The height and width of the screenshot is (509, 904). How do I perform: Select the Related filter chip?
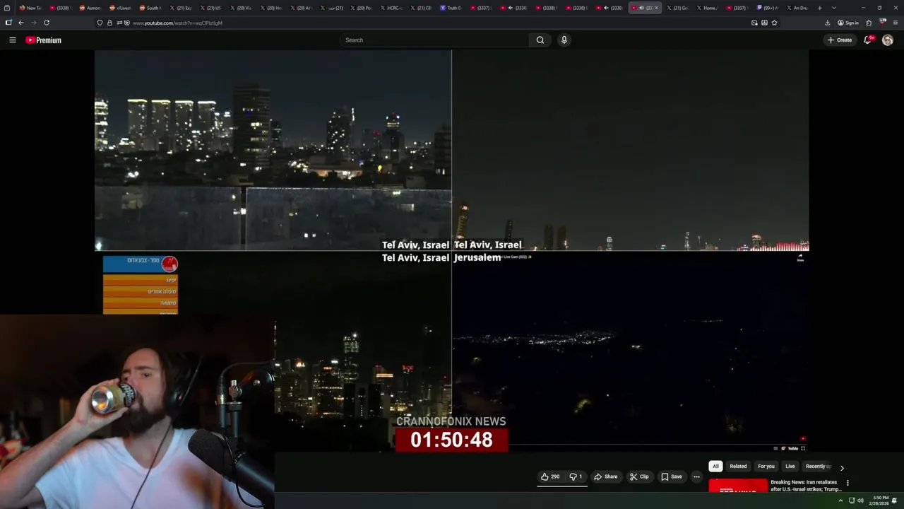pos(738,467)
